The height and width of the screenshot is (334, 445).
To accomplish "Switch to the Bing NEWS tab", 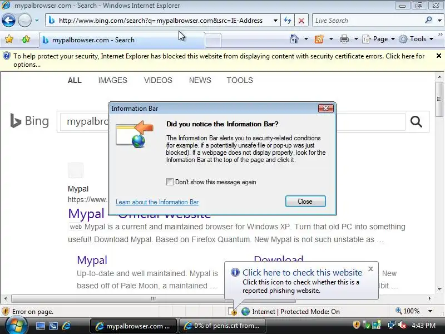I will pos(200,80).
